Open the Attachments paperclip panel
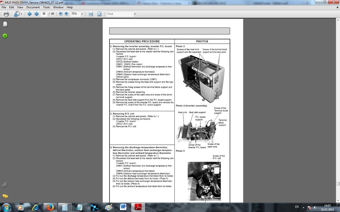Screen dimensions: 340x212 5,184
